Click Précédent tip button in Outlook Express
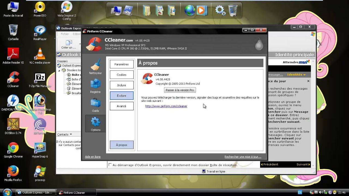 coord(269,164)
